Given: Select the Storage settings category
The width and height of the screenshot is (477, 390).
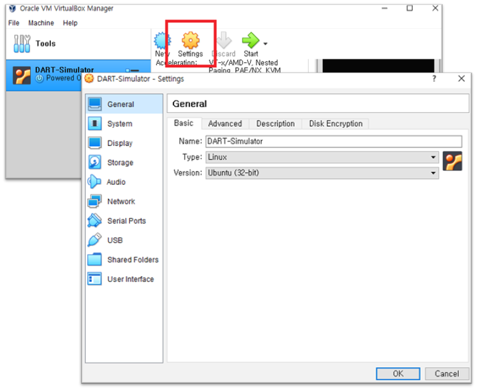Looking at the screenshot, I should pyautogui.click(x=120, y=163).
